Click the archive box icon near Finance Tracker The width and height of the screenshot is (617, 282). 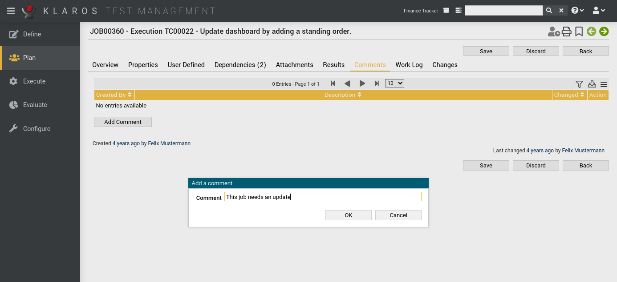coord(446,10)
